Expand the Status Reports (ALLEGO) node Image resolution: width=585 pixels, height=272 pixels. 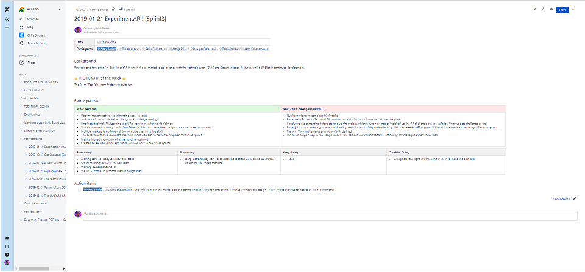pos(21,130)
